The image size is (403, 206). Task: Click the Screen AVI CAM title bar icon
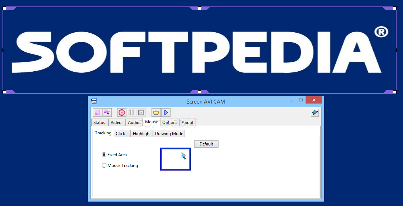tap(94, 101)
